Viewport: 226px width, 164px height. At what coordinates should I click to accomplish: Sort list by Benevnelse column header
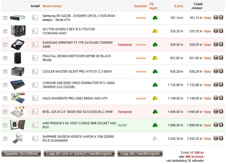(52, 6)
